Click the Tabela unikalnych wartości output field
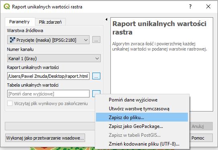 [48, 94]
